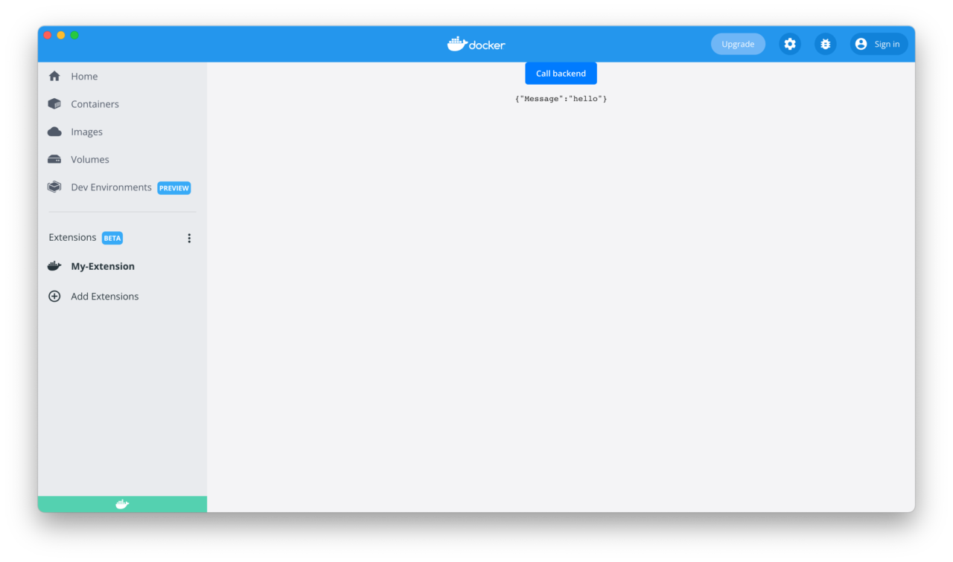
Task: Open the Troubleshoot bug icon
Action: [x=825, y=44]
